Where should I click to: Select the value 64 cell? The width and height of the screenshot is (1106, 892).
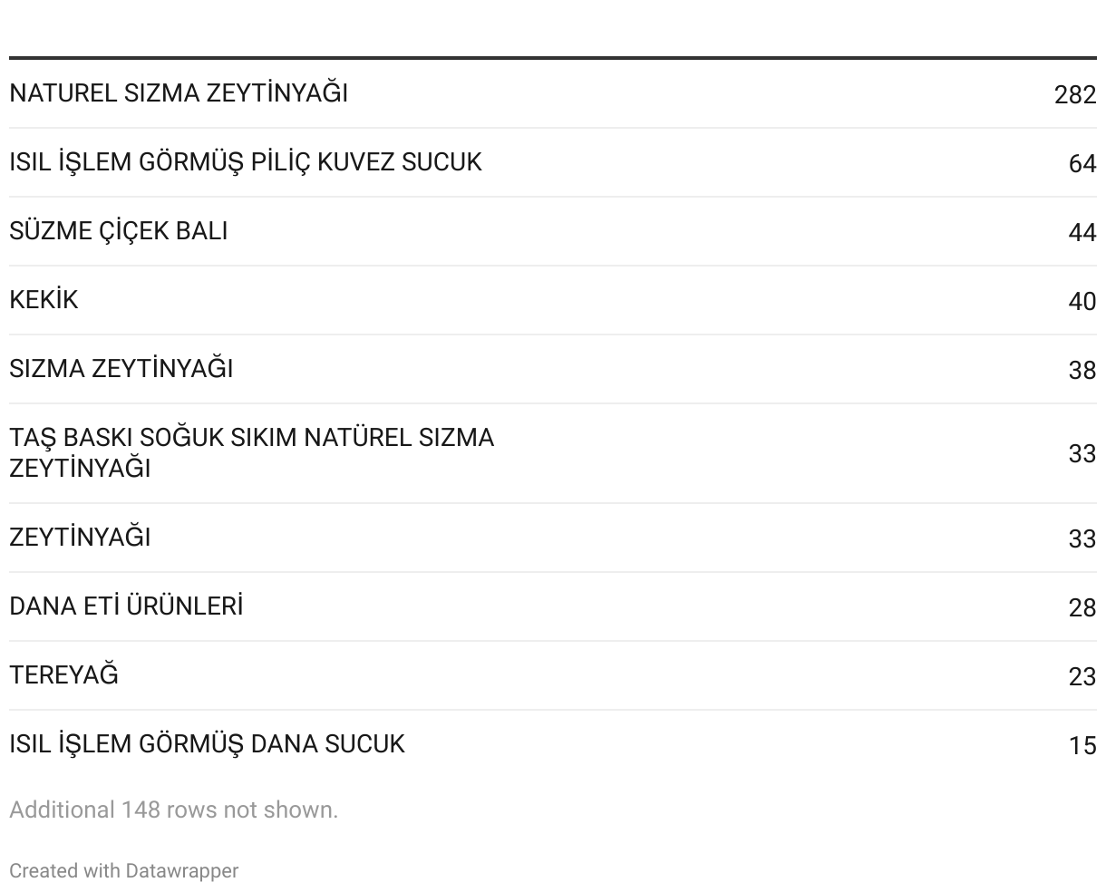(x=1082, y=164)
